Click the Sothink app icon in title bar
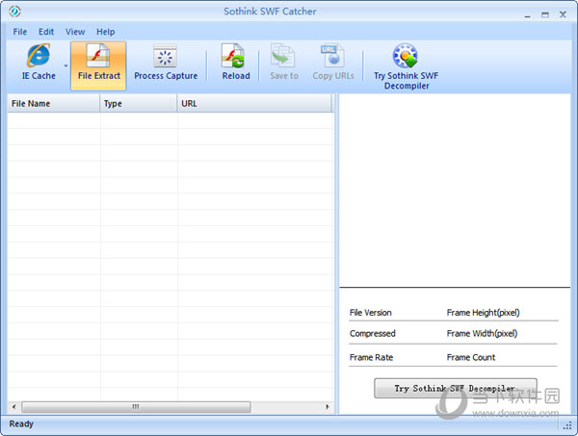This screenshot has height=436, width=578. (x=14, y=12)
